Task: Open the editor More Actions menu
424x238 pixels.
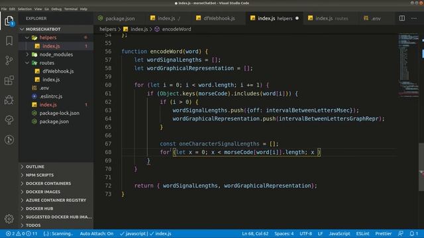Action: coord(414,19)
